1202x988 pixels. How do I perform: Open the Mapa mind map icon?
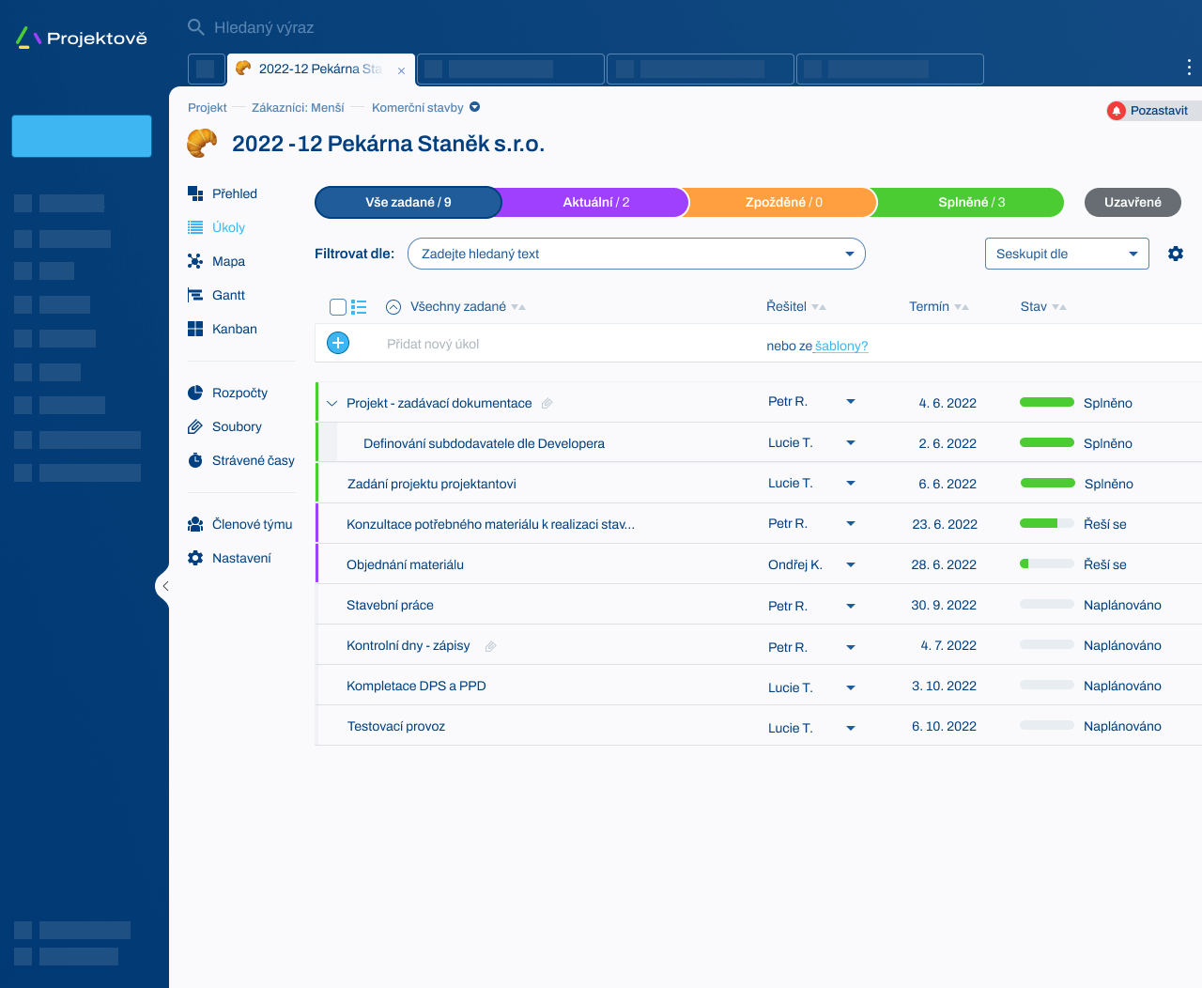click(195, 261)
